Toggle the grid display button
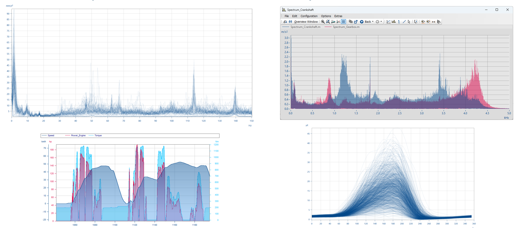Viewport: 523px width, 228px height. point(344,22)
